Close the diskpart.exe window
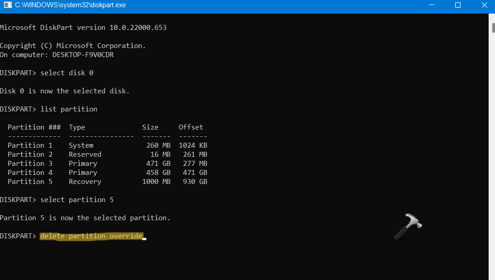The width and height of the screenshot is (495, 280). click(x=483, y=5)
